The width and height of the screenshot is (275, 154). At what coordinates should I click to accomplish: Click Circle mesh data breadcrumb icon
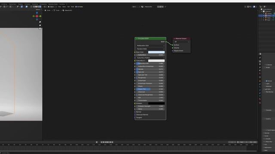[55, 10]
